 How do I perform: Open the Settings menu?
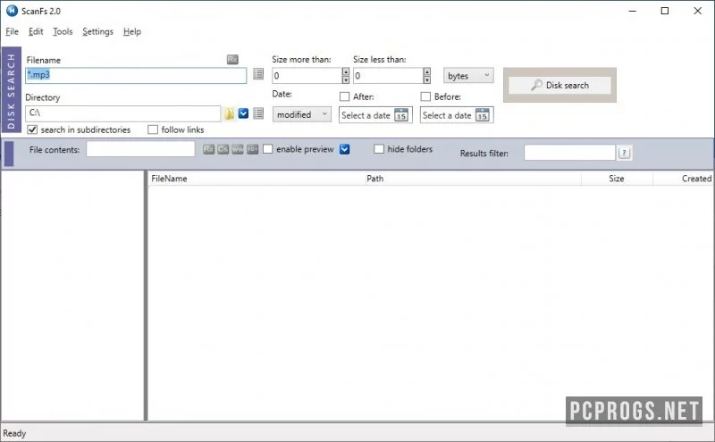click(97, 31)
